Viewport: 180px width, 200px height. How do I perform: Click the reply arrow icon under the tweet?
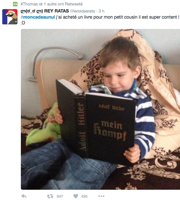tap(24, 196)
